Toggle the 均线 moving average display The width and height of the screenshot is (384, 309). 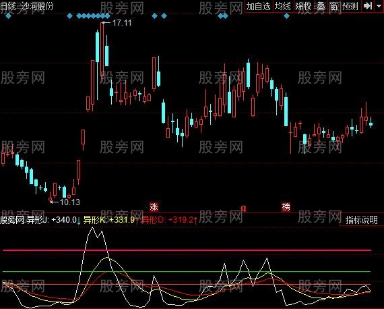[x=283, y=6]
